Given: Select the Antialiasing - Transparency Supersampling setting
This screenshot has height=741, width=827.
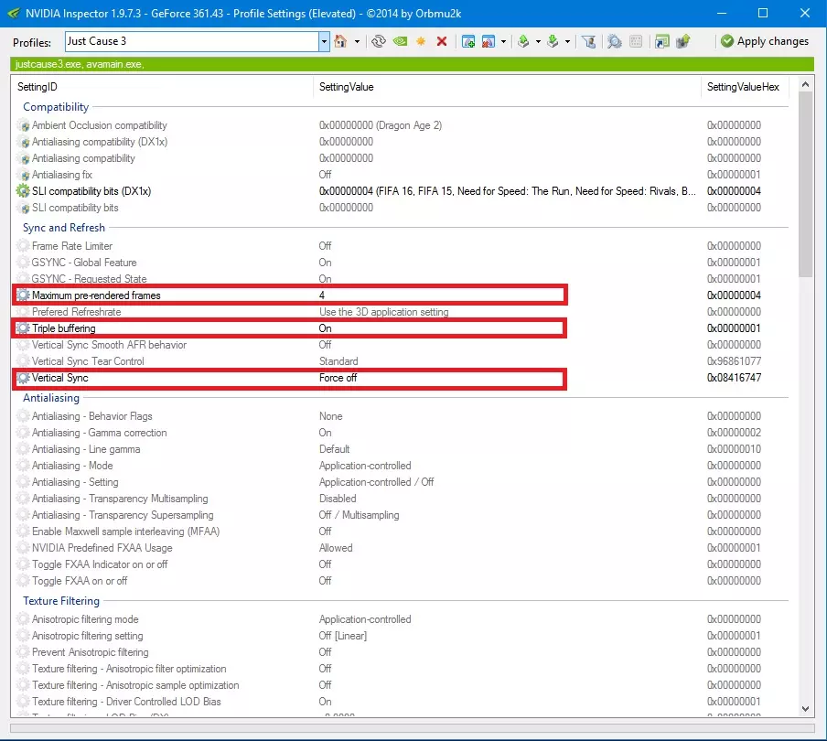Looking at the screenshot, I should point(401,515).
